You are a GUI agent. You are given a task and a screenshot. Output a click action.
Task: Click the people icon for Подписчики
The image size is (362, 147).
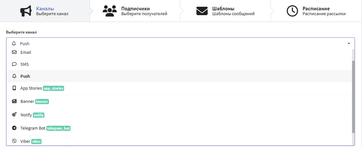tap(110, 11)
